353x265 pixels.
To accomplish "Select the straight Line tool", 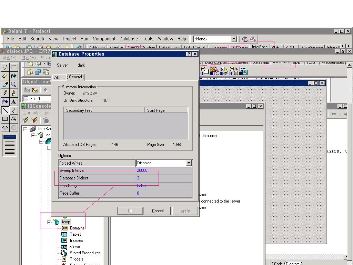I will coord(5,110).
